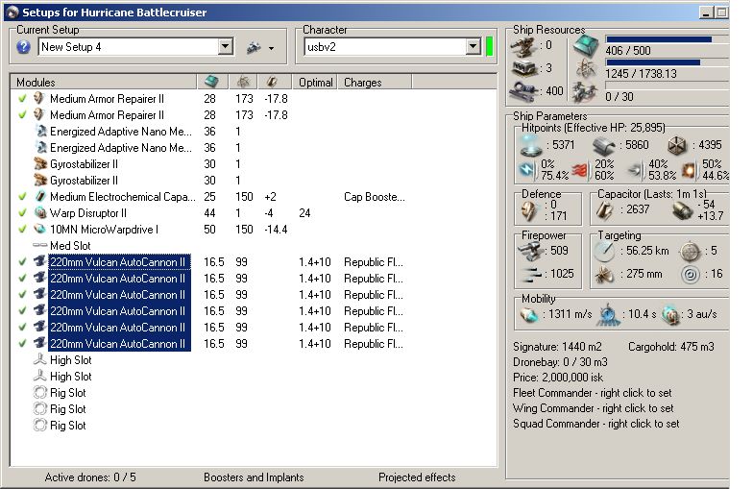Viewport: 753px width, 489px height.
Task: Toggle the first Medium Armor Repairer II checkmark
Action: tap(22, 99)
